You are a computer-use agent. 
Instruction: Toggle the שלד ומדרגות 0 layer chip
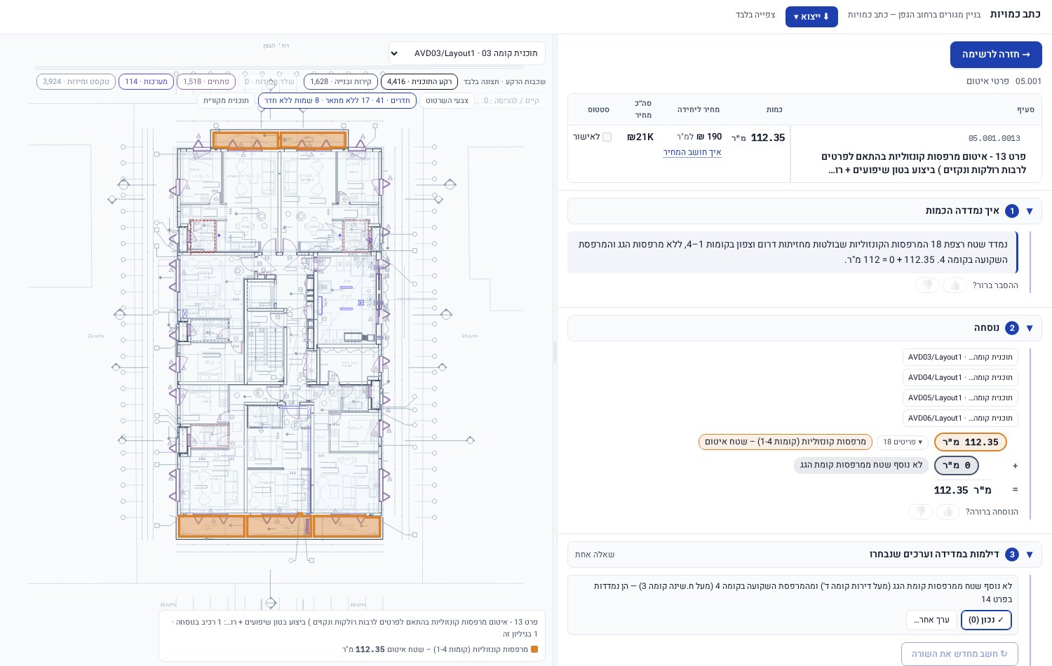pyautogui.click(x=269, y=82)
